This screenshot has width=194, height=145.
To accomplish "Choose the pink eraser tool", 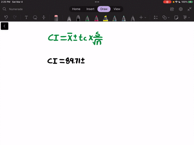I will [x=56, y=18].
